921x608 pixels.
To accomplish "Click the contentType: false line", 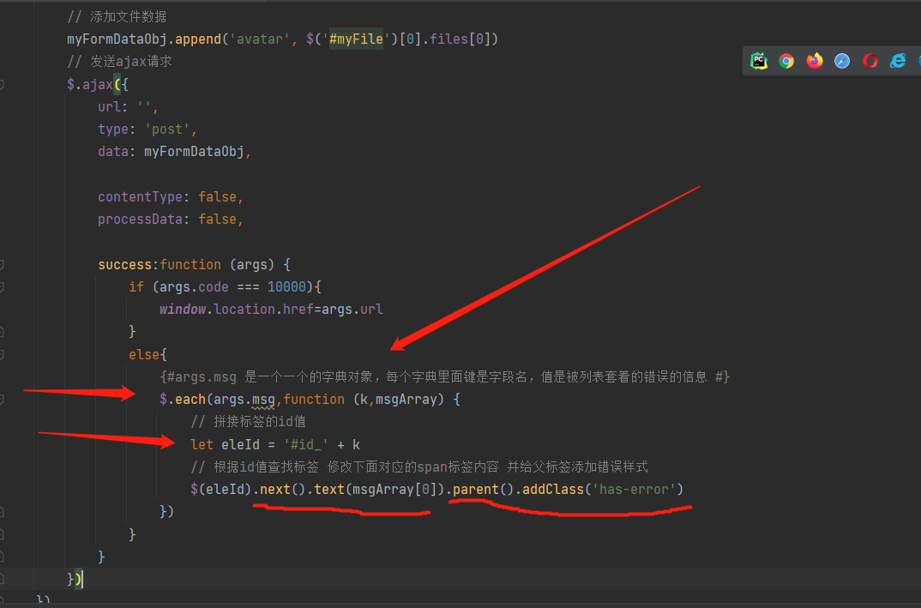I will click(171, 196).
